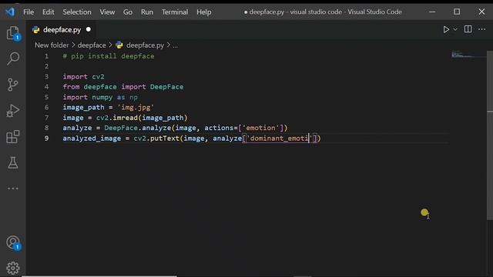Click the breadcrumb trailing ellipsis
Image resolution: width=493 pixels, height=277 pixels.
pyautogui.click(x=175, y=45)
